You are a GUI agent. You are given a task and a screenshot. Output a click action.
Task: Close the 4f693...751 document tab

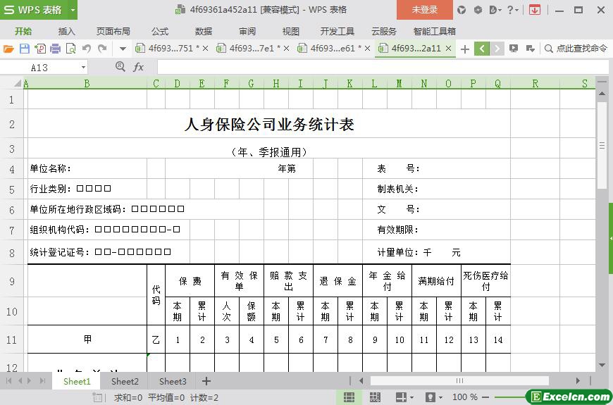205,49
